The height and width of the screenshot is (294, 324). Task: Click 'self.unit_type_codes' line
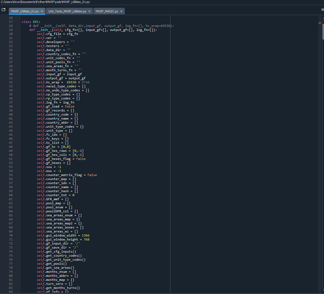(x=60, y=127)
